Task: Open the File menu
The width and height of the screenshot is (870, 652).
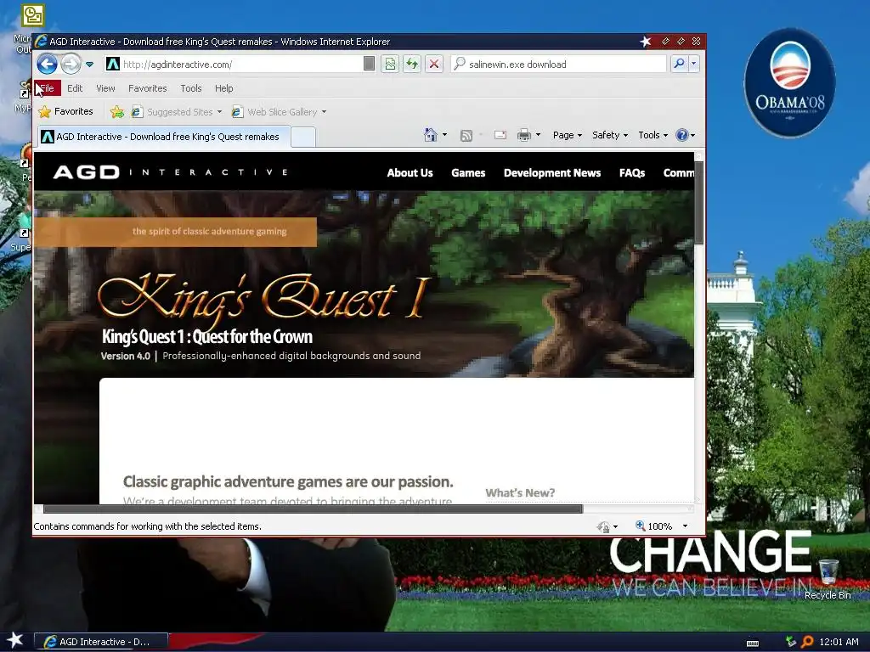Action: pyautogui.click(x=48, y=88)
